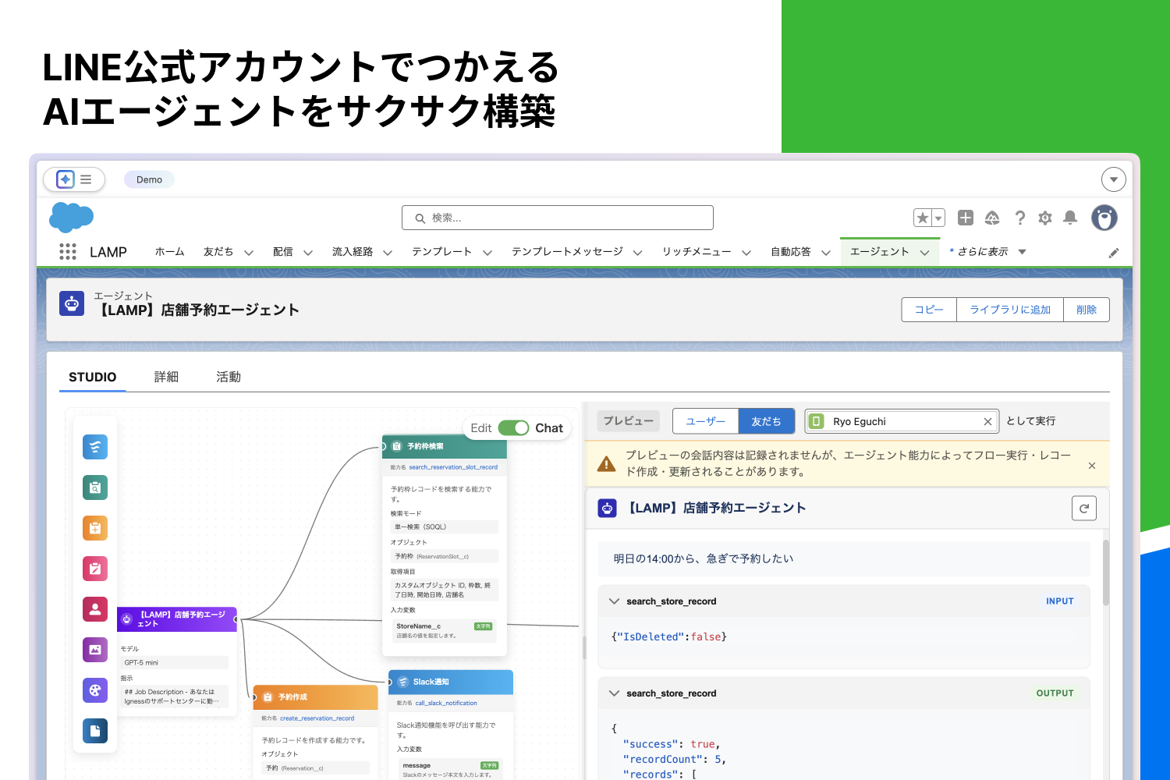
Task: Open the top-right circular dropdown button
Action: (x=1114, y=179)
